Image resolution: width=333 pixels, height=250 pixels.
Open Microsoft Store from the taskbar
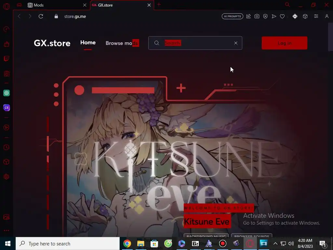[x=154, y=243]
